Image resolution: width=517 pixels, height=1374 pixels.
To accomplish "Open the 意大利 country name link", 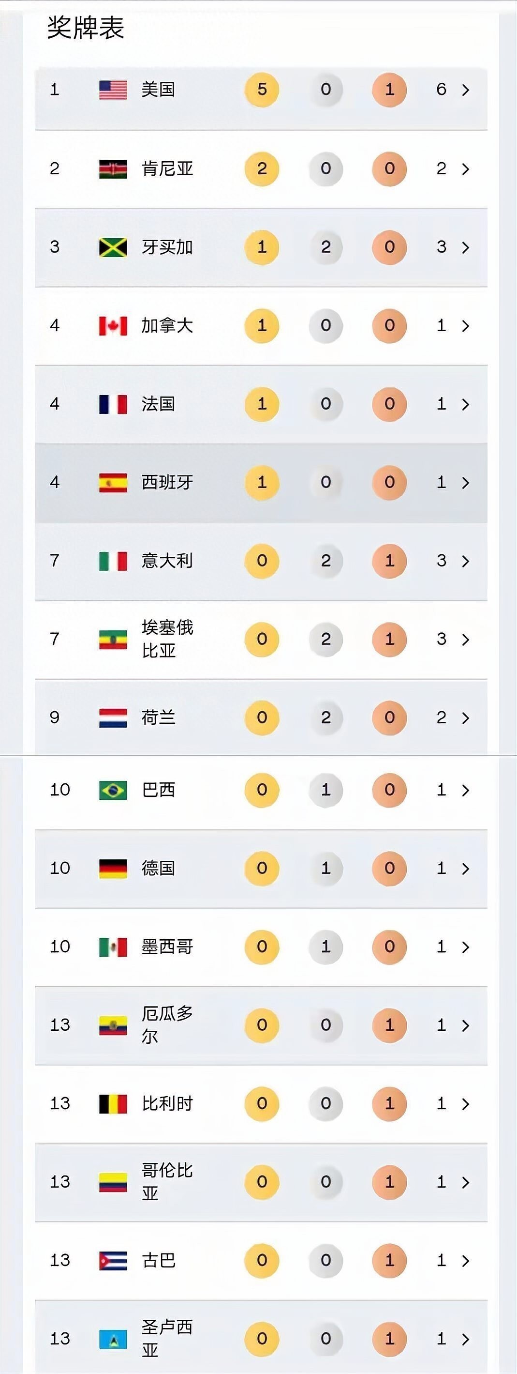I will point(167,561).
